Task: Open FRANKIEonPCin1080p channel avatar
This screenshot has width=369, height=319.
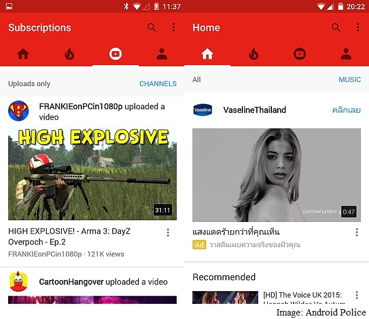Action: click(x=19, y=111)
